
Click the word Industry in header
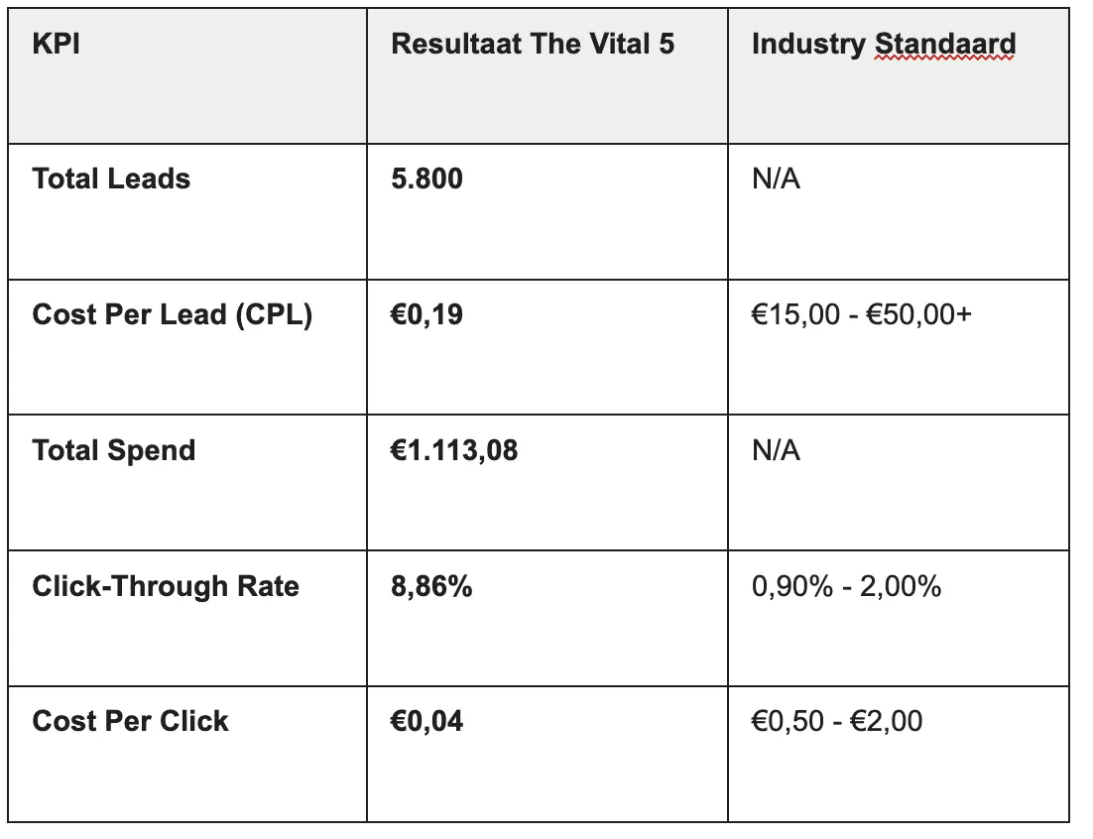click(x=808, y=45)
